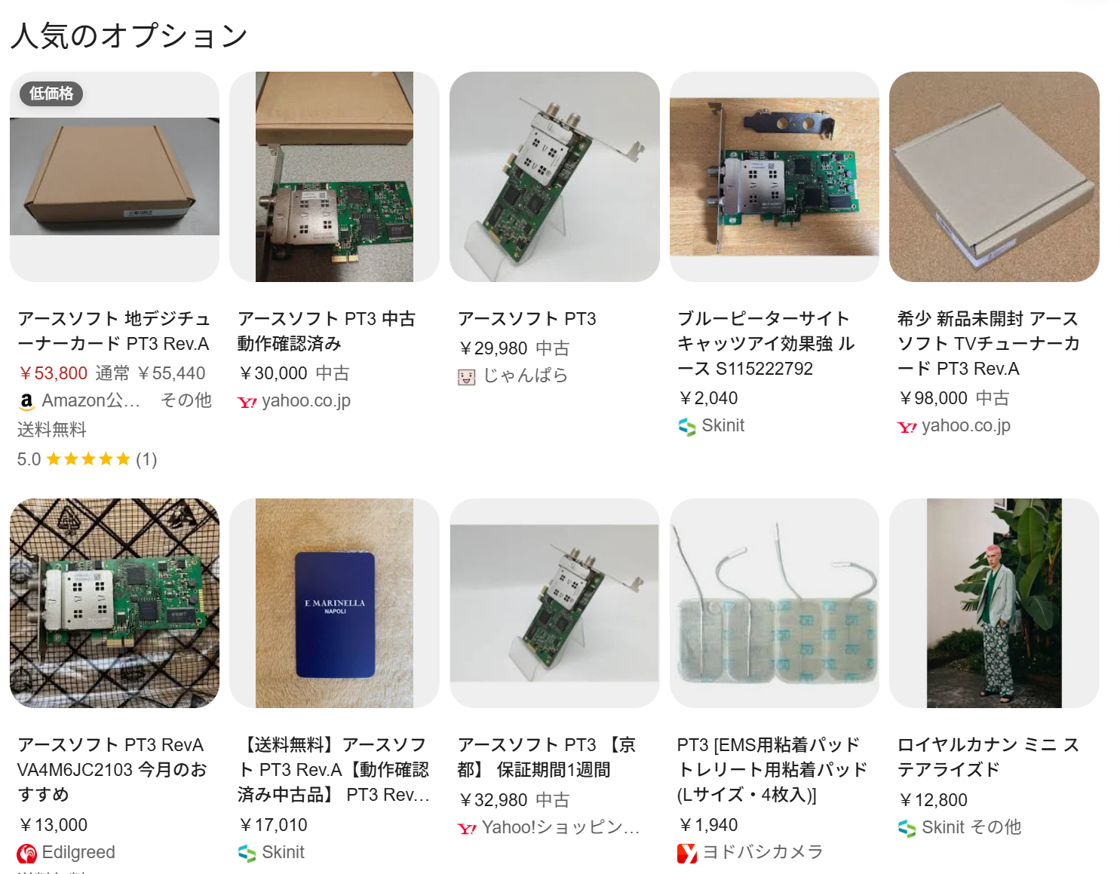Open PT3 EMS用粘着パッド product title
This screenshot has width=1120, height=874.
point(772,769)
